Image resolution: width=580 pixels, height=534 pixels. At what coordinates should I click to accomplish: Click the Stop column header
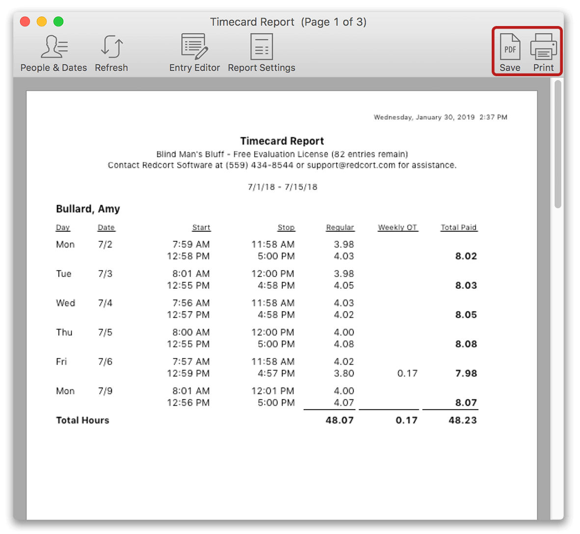[286, 227]
